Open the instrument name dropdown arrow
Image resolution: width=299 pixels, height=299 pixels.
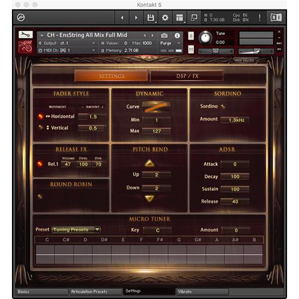click(x=42, y=36)
